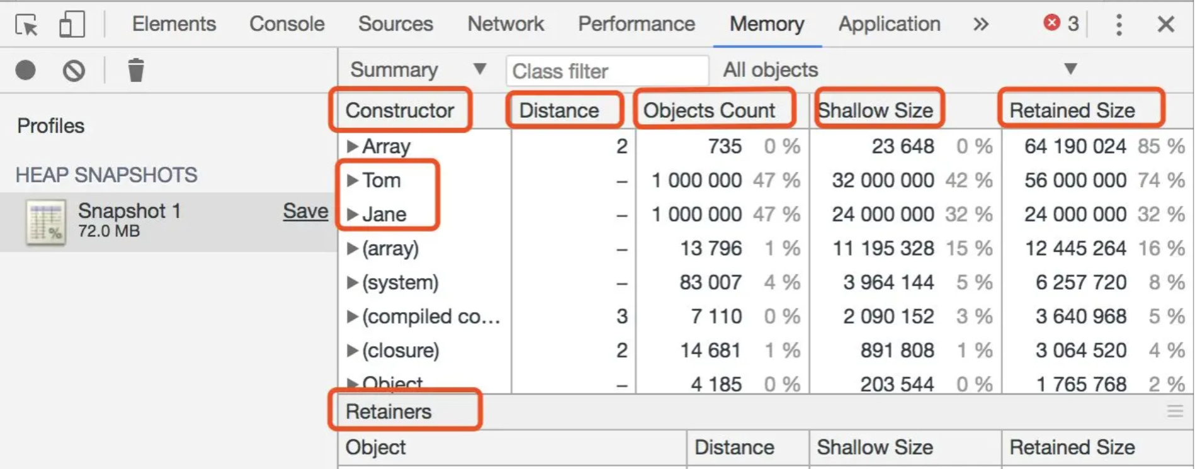The image size is (1195, 469).
Task: Open the DevTools three-dot menu
Action: pyautogui.click(x=1119, y=25)
